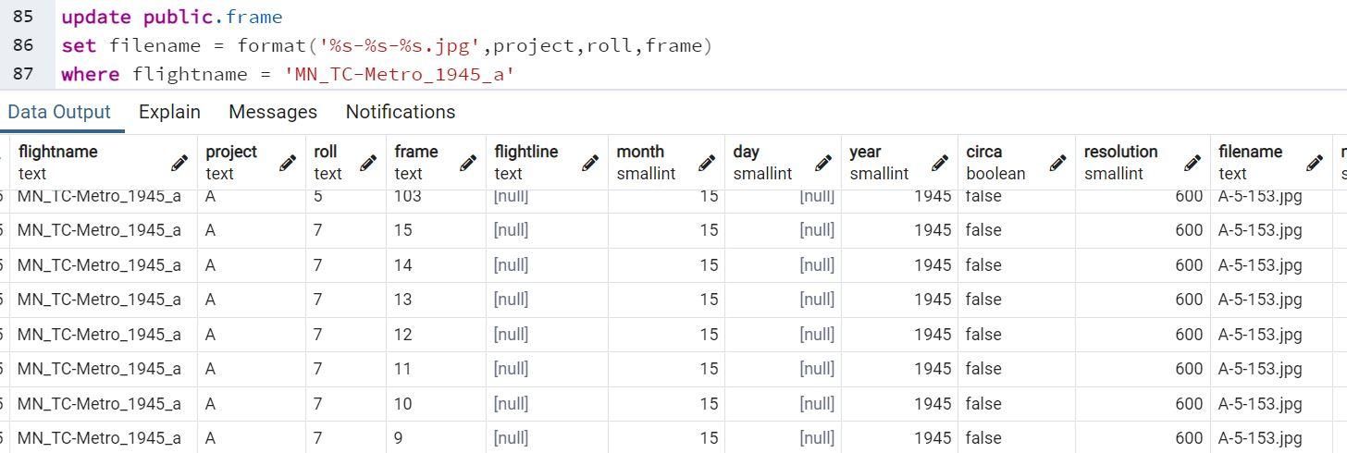Click the flightline column edit pencil icon
Image resolution: width=1347 pixels, height=453 pixels.
pyautogui.click(x=590, y=164)
